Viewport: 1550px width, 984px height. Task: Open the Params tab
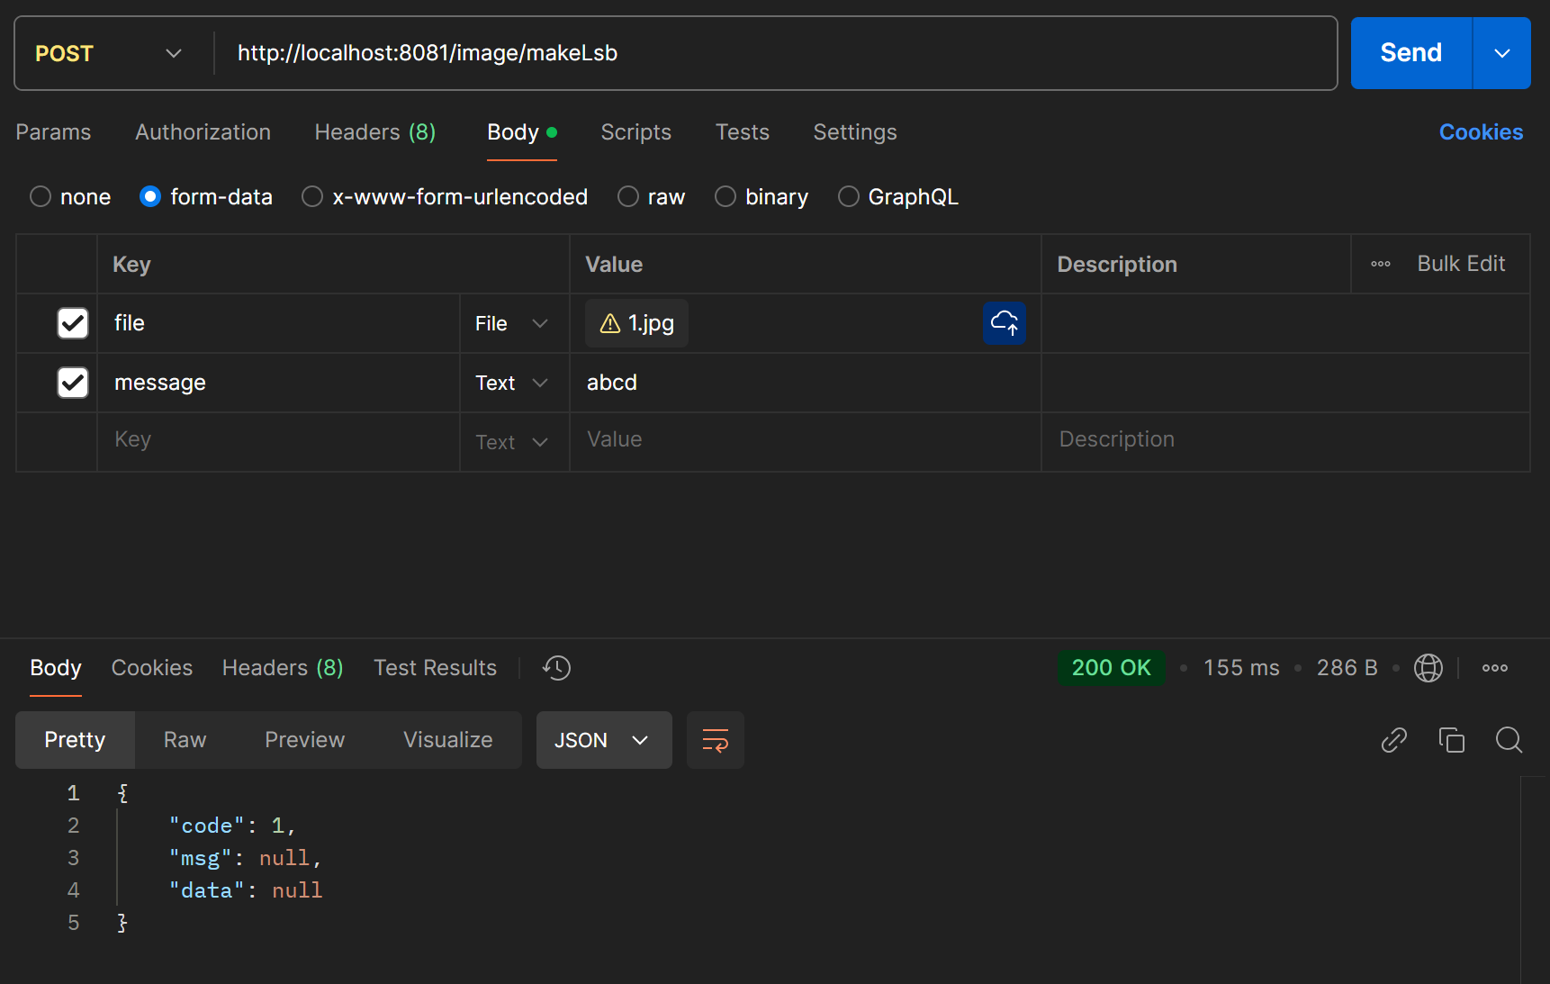pyautogui.click(x=53, y=132)
